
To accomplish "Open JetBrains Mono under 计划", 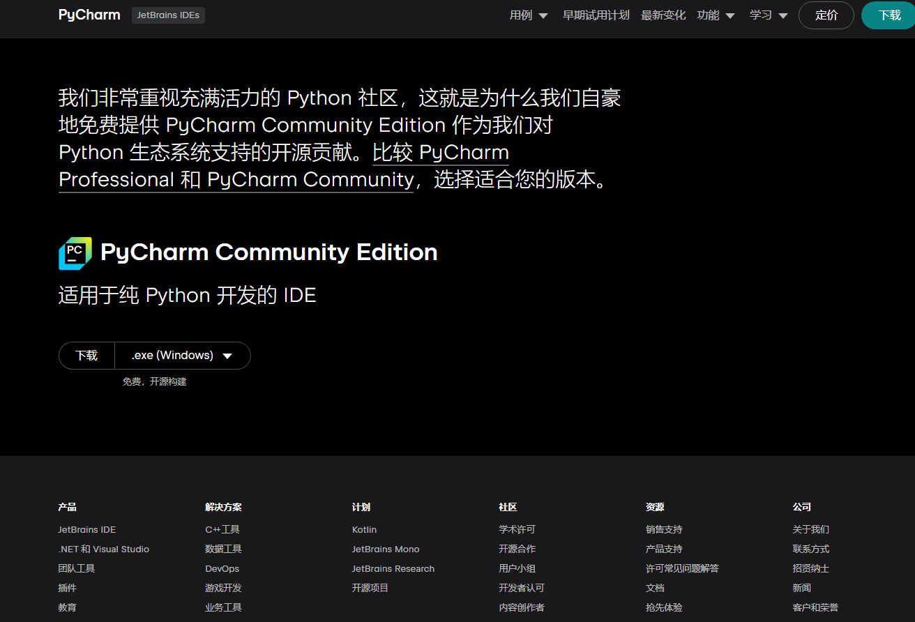I will (x=386, y=549).
